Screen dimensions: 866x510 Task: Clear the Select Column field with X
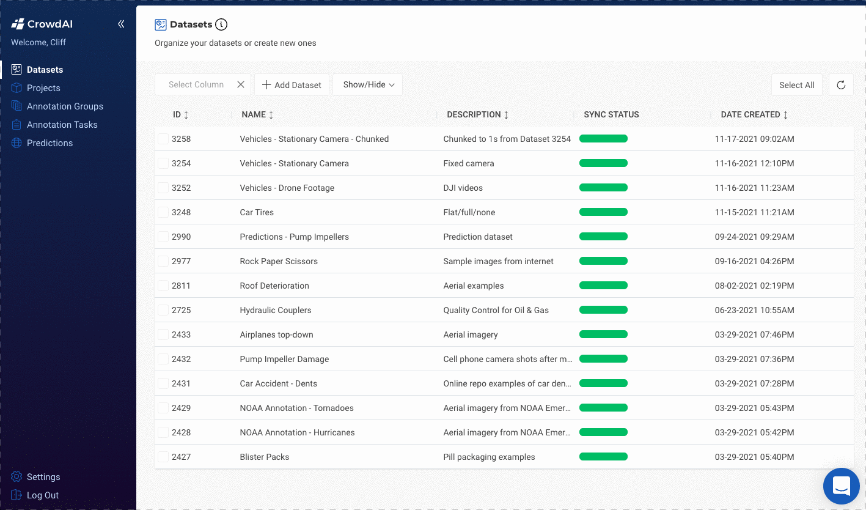pos(241,84)
